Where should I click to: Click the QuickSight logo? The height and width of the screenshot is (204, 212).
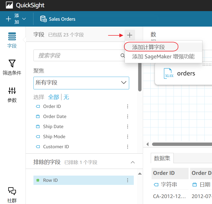pyautogui.click(x=9, y=5)
